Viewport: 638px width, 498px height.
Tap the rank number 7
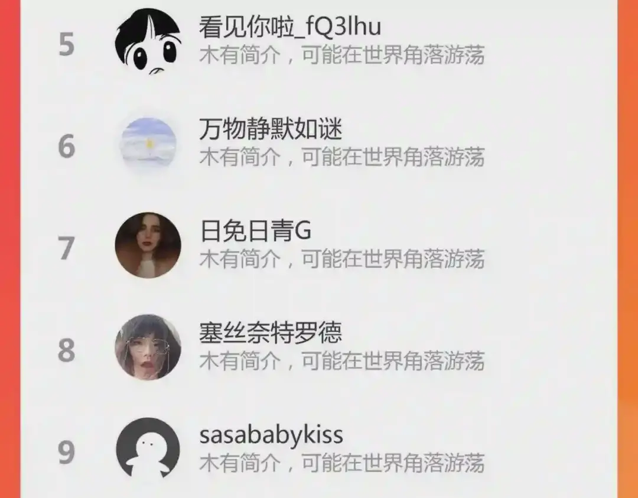coord(67,248)
